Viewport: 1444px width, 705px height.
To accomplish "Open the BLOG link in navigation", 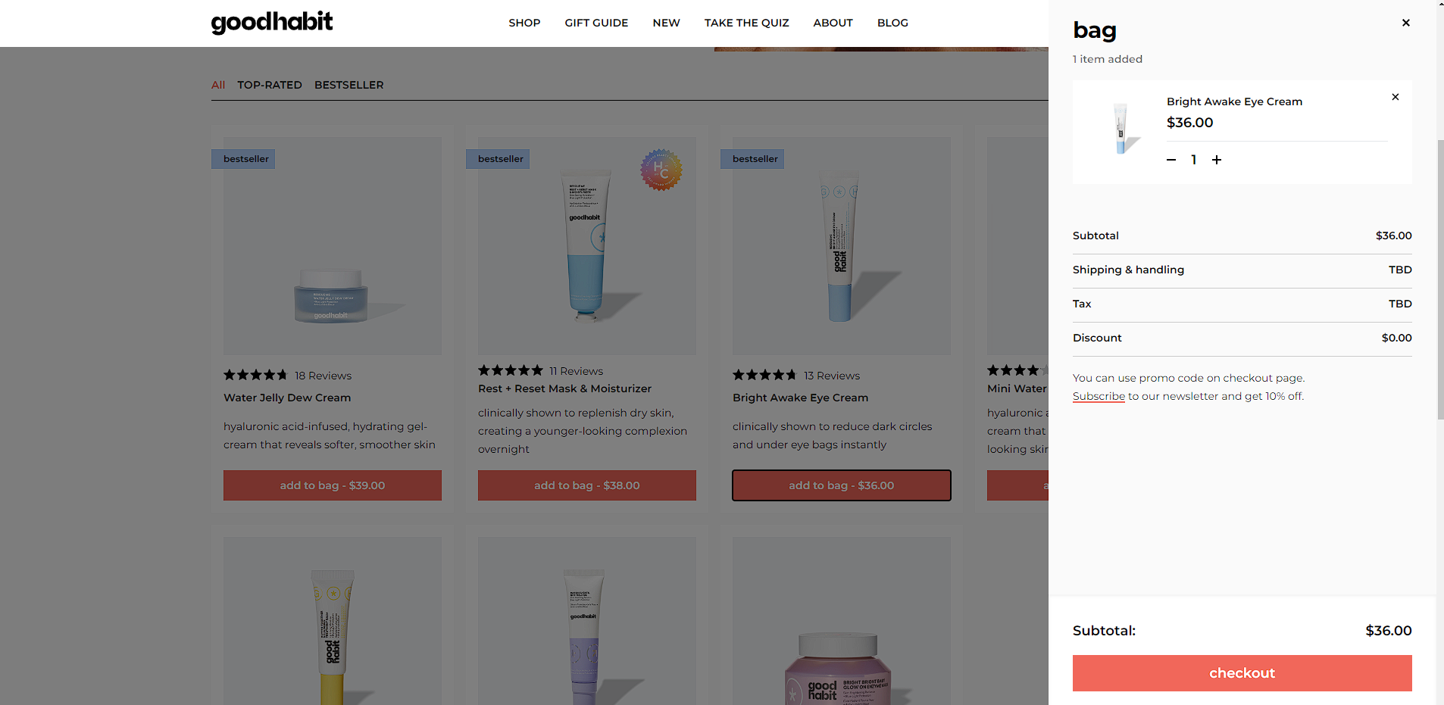I will point(892,23).
